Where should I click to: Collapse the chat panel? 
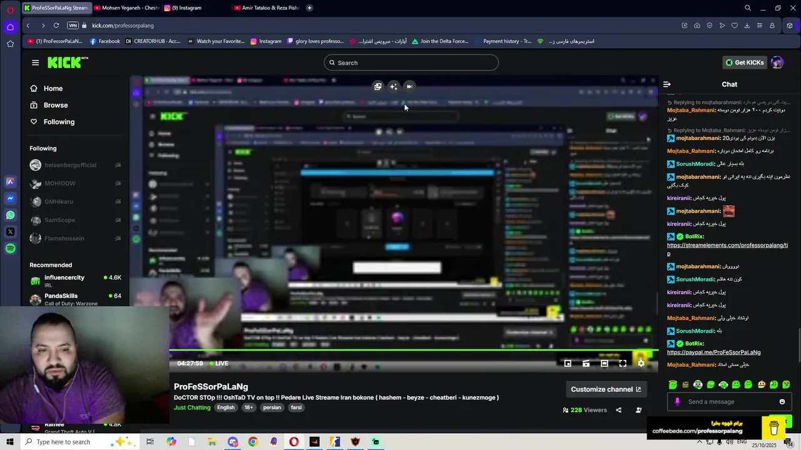tap(667, 84)
